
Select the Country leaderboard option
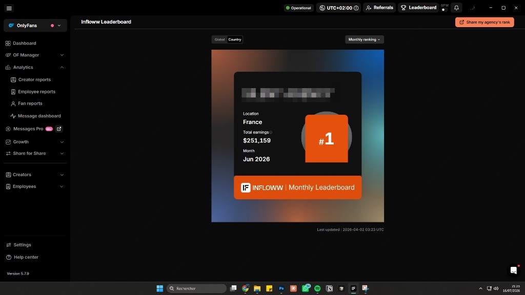235,39
